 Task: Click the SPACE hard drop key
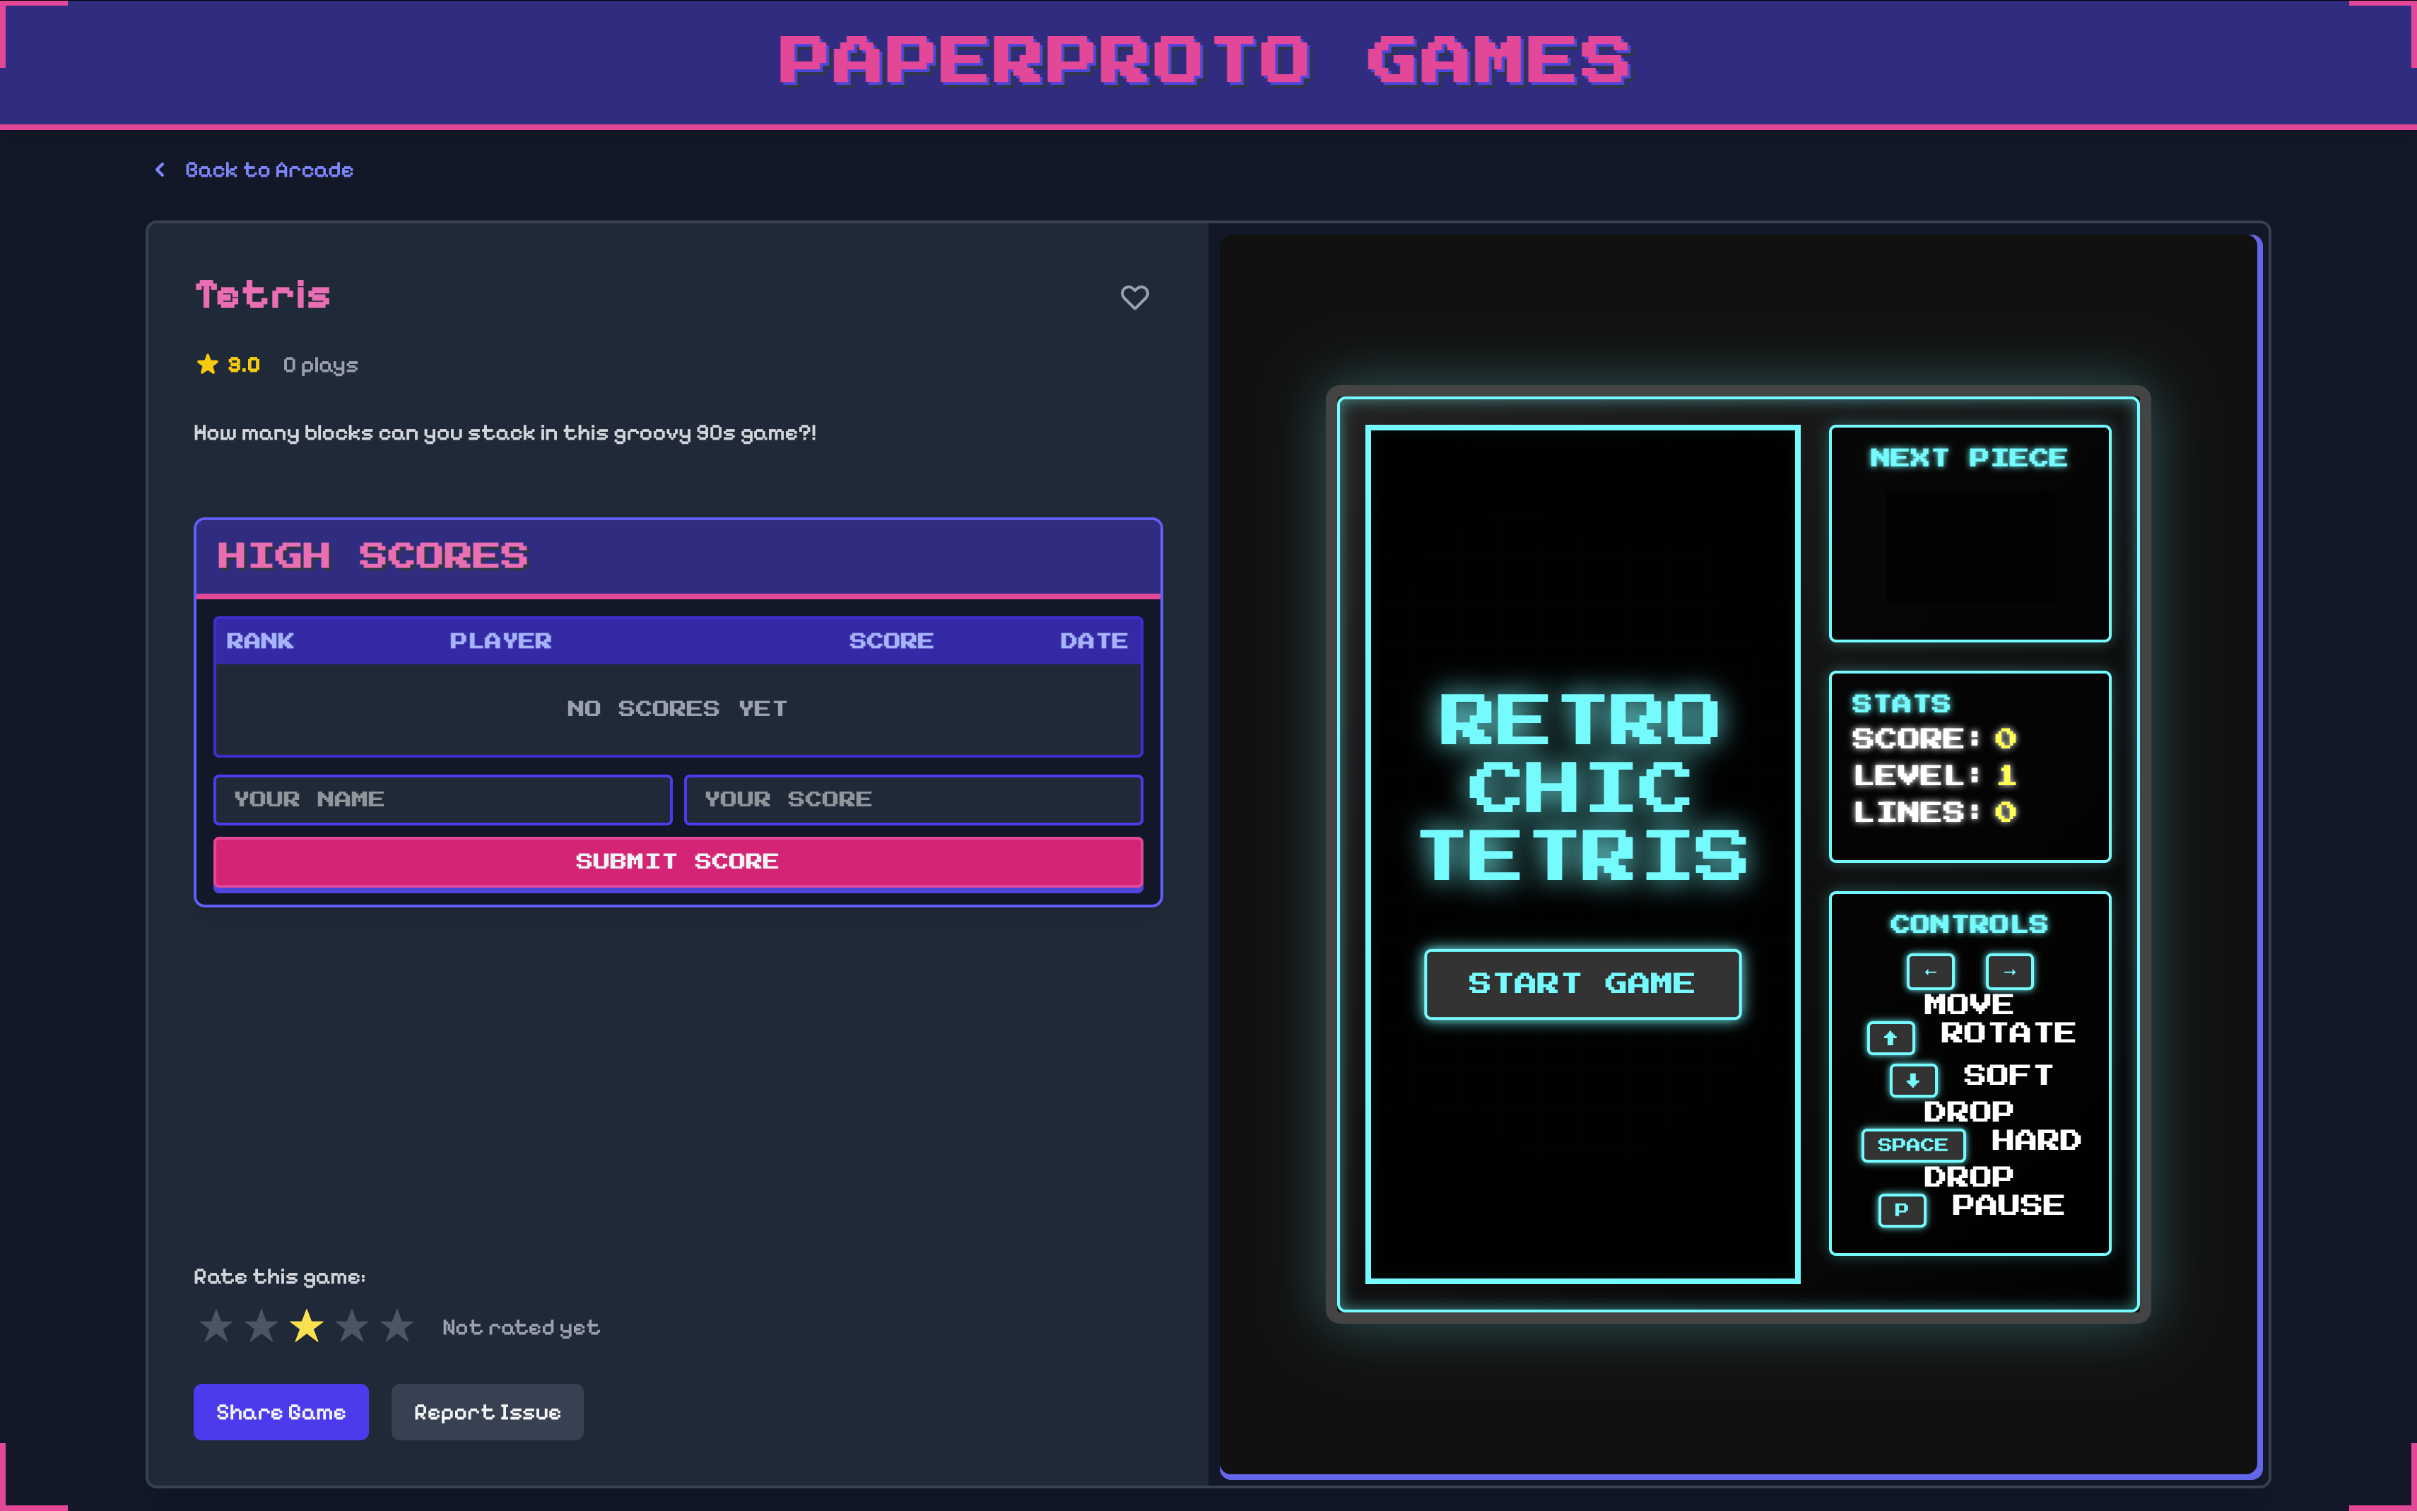[1912, 1144]
